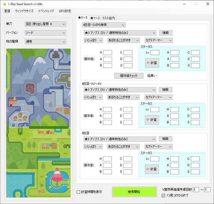This screenshot has width=214, height=204.
Task: Click the ステータス Lv field in the 5匹目 group
Action: pyautogui.click(x=155, y=159)
